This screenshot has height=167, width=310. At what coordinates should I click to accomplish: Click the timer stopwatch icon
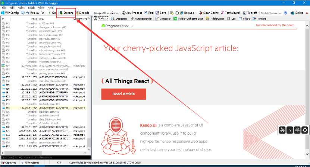177,13
